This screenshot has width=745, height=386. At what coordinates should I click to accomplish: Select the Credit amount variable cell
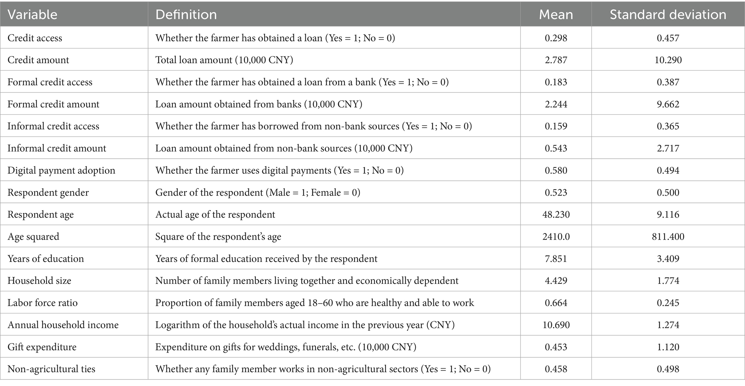(38, 60)
